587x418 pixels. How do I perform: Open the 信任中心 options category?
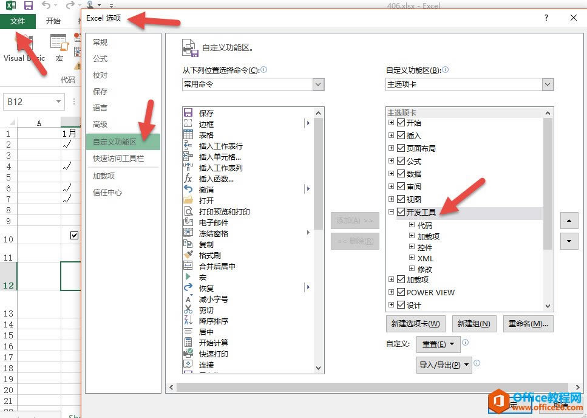click(x=123, y=193)
